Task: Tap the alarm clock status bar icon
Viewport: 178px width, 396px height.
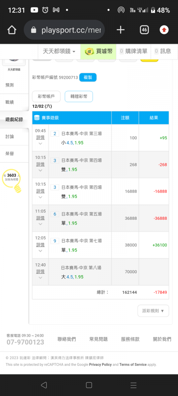Action: point(45,10)
